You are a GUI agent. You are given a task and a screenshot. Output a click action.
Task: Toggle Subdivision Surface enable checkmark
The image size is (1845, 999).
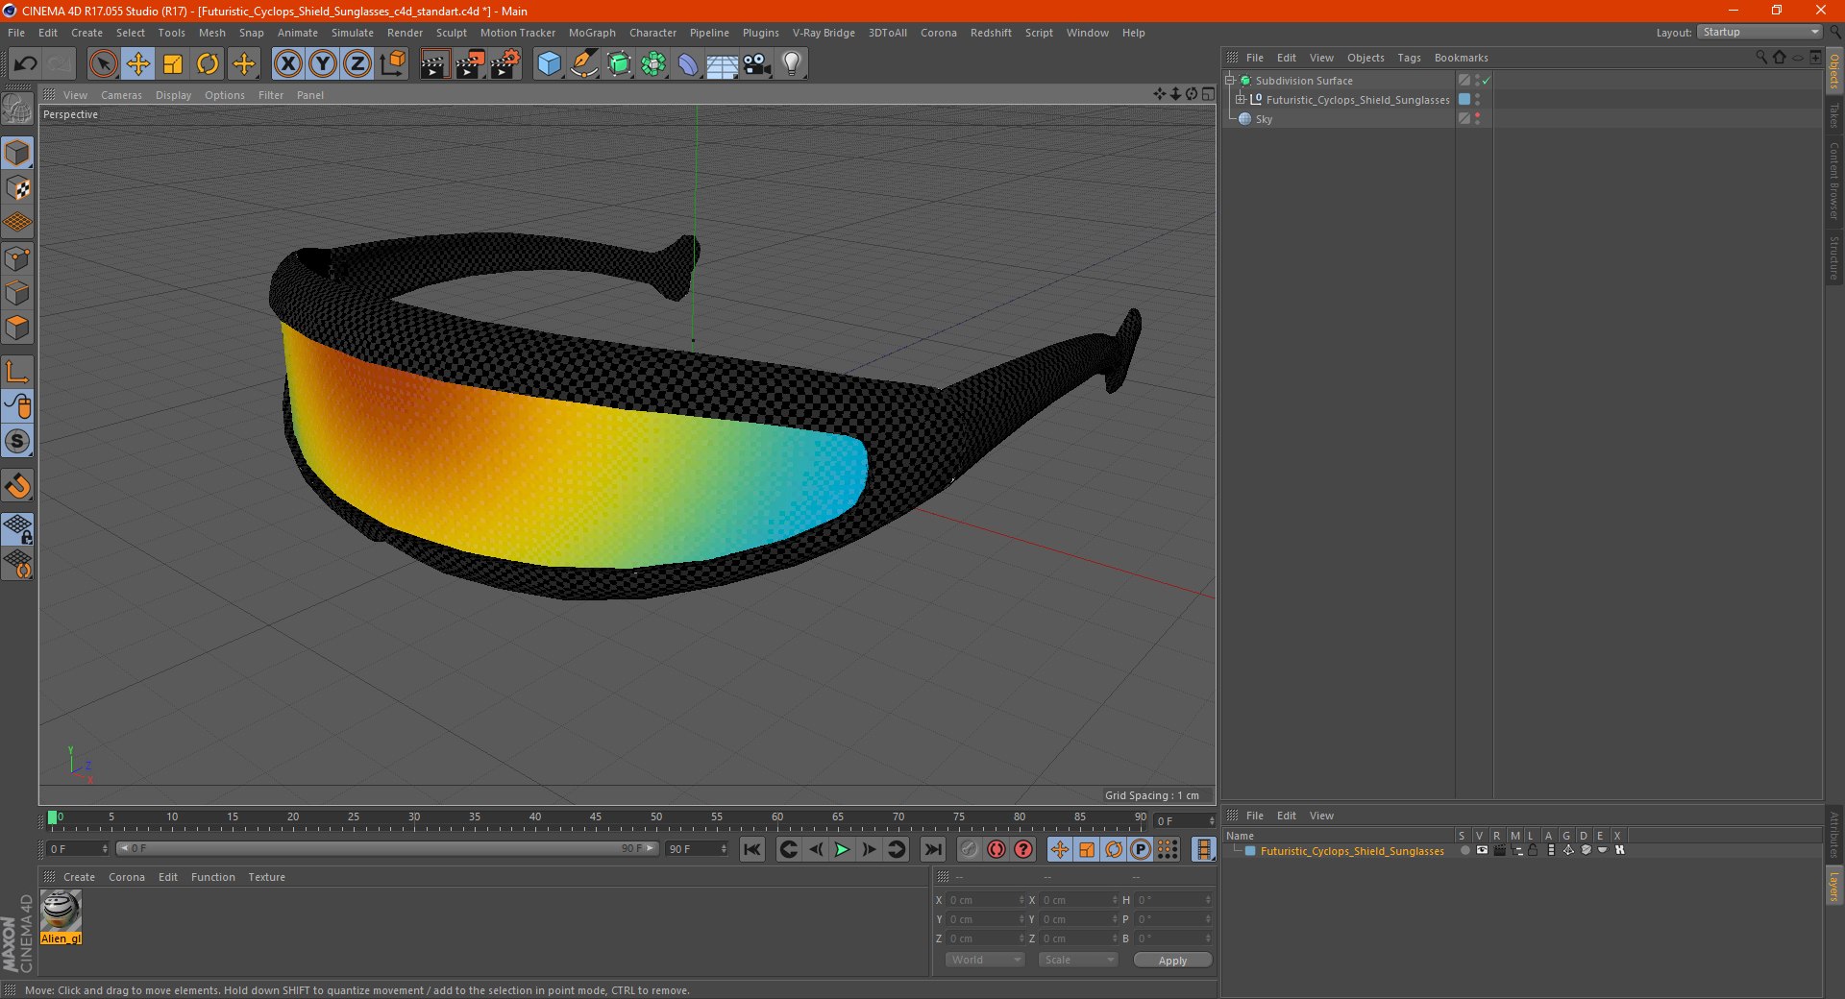point(1487,81)
